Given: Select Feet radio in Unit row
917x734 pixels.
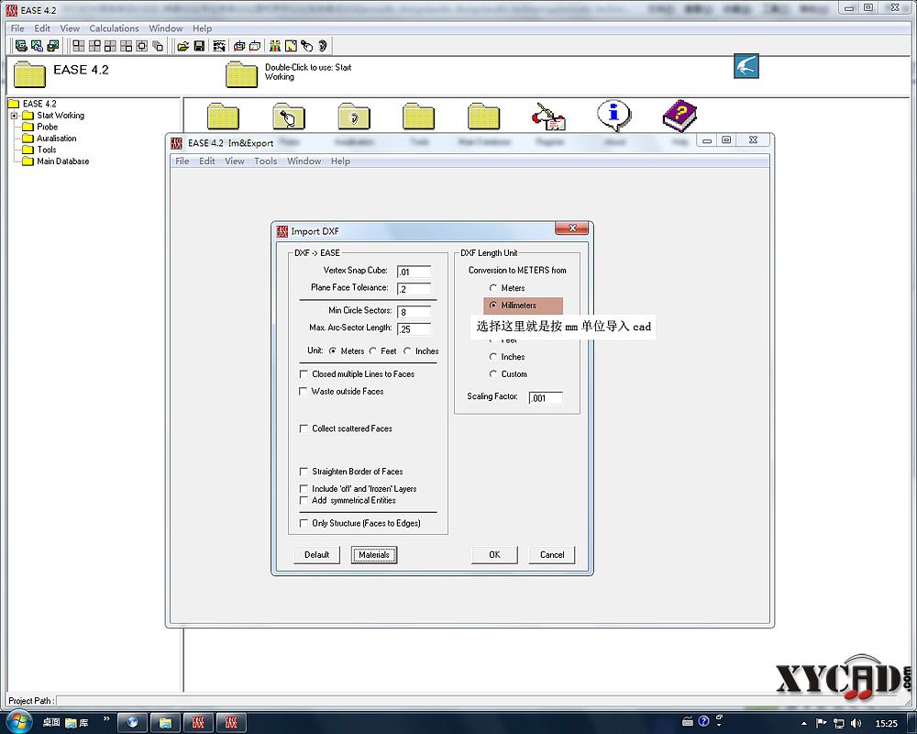Looking at the screenshot, I should pos(372,351).
